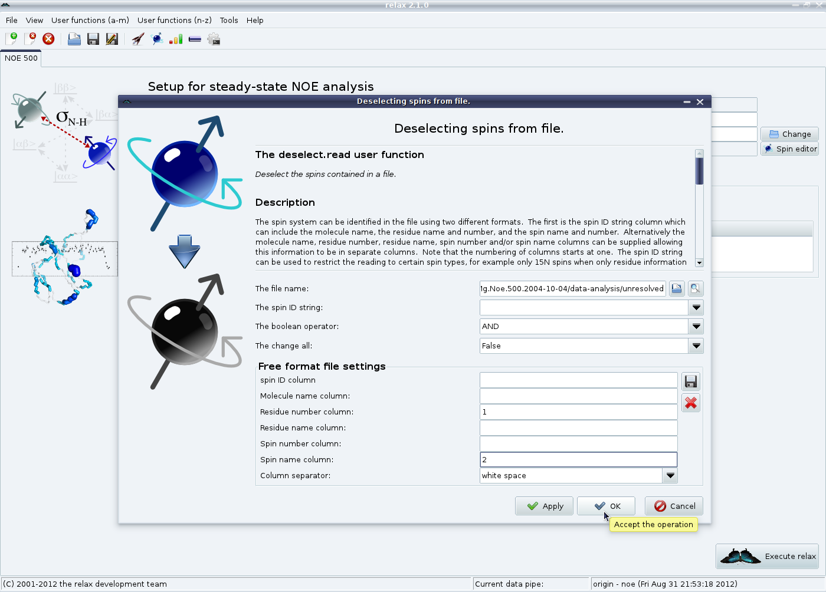Open the boolean operator AND dropdown
This screenshot has width=826, height=592.
click(696, 326)
